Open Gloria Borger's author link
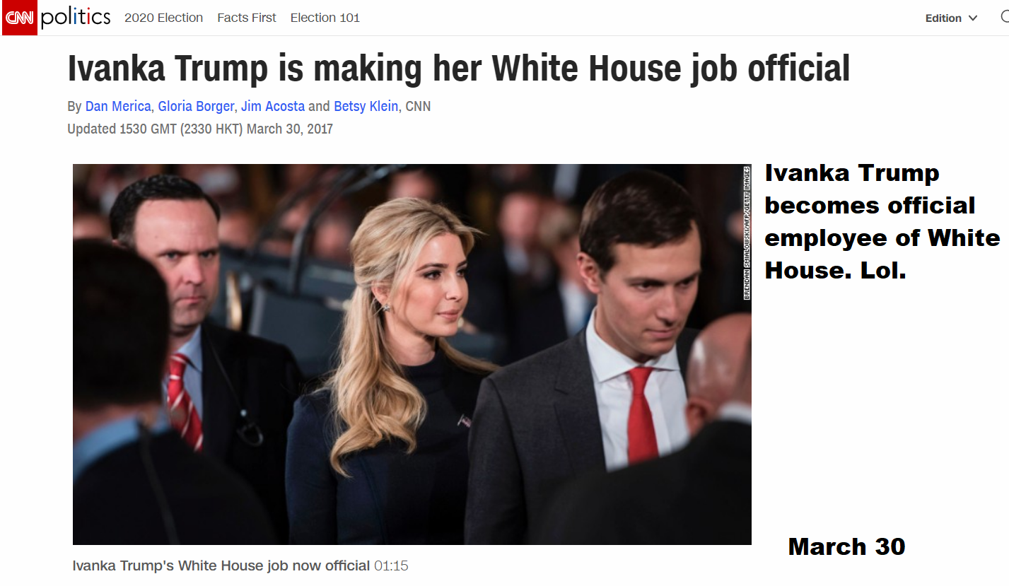The image size is (1009, 586). click(196, 107)
